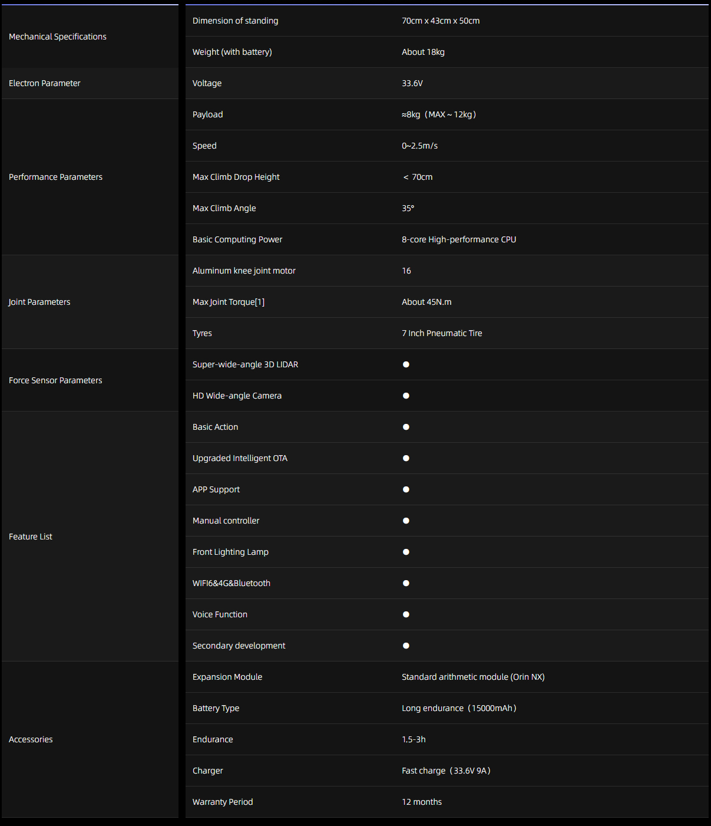The height and width of the screenshot is (826, 711).
Task: Click the Accessories category label
Action: coord(31,739)
